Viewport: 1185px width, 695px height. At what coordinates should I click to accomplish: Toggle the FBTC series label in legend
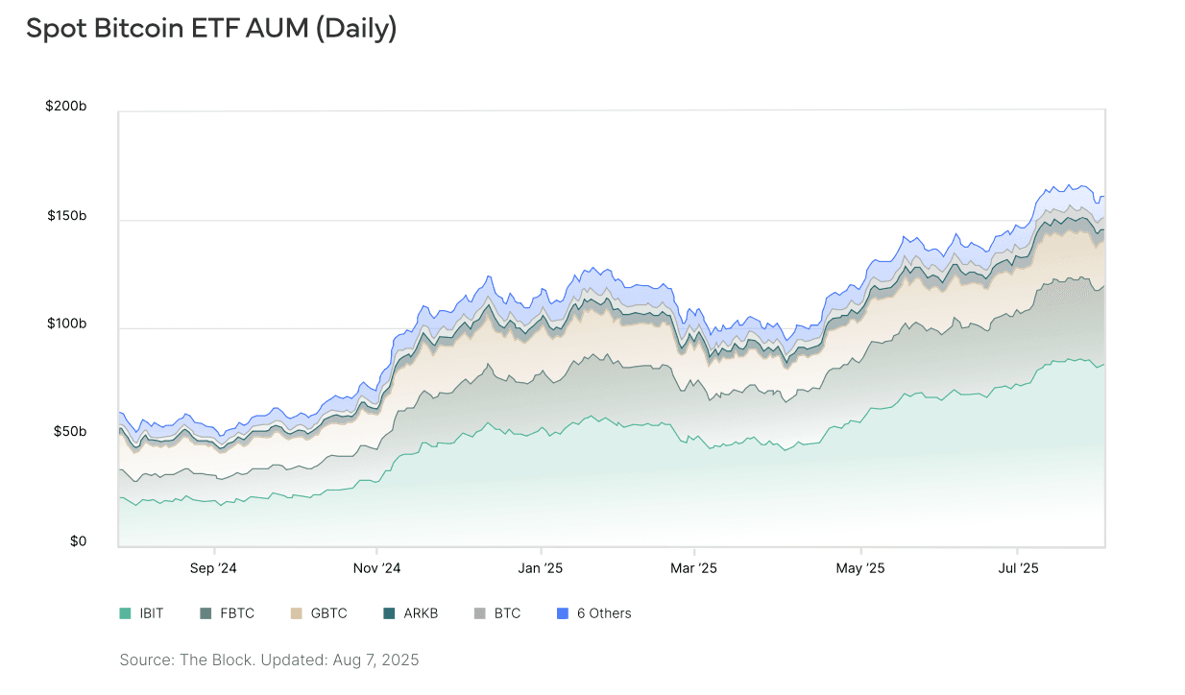[237, 613]
